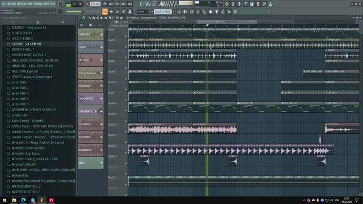Select the playlist select tool

tap(113, 18)
